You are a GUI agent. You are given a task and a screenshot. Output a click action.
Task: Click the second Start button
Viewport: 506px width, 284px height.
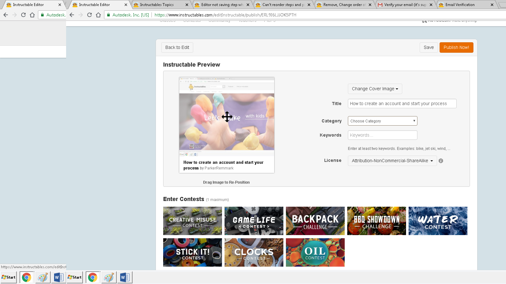pyautogui.click(x=75, y=277)
